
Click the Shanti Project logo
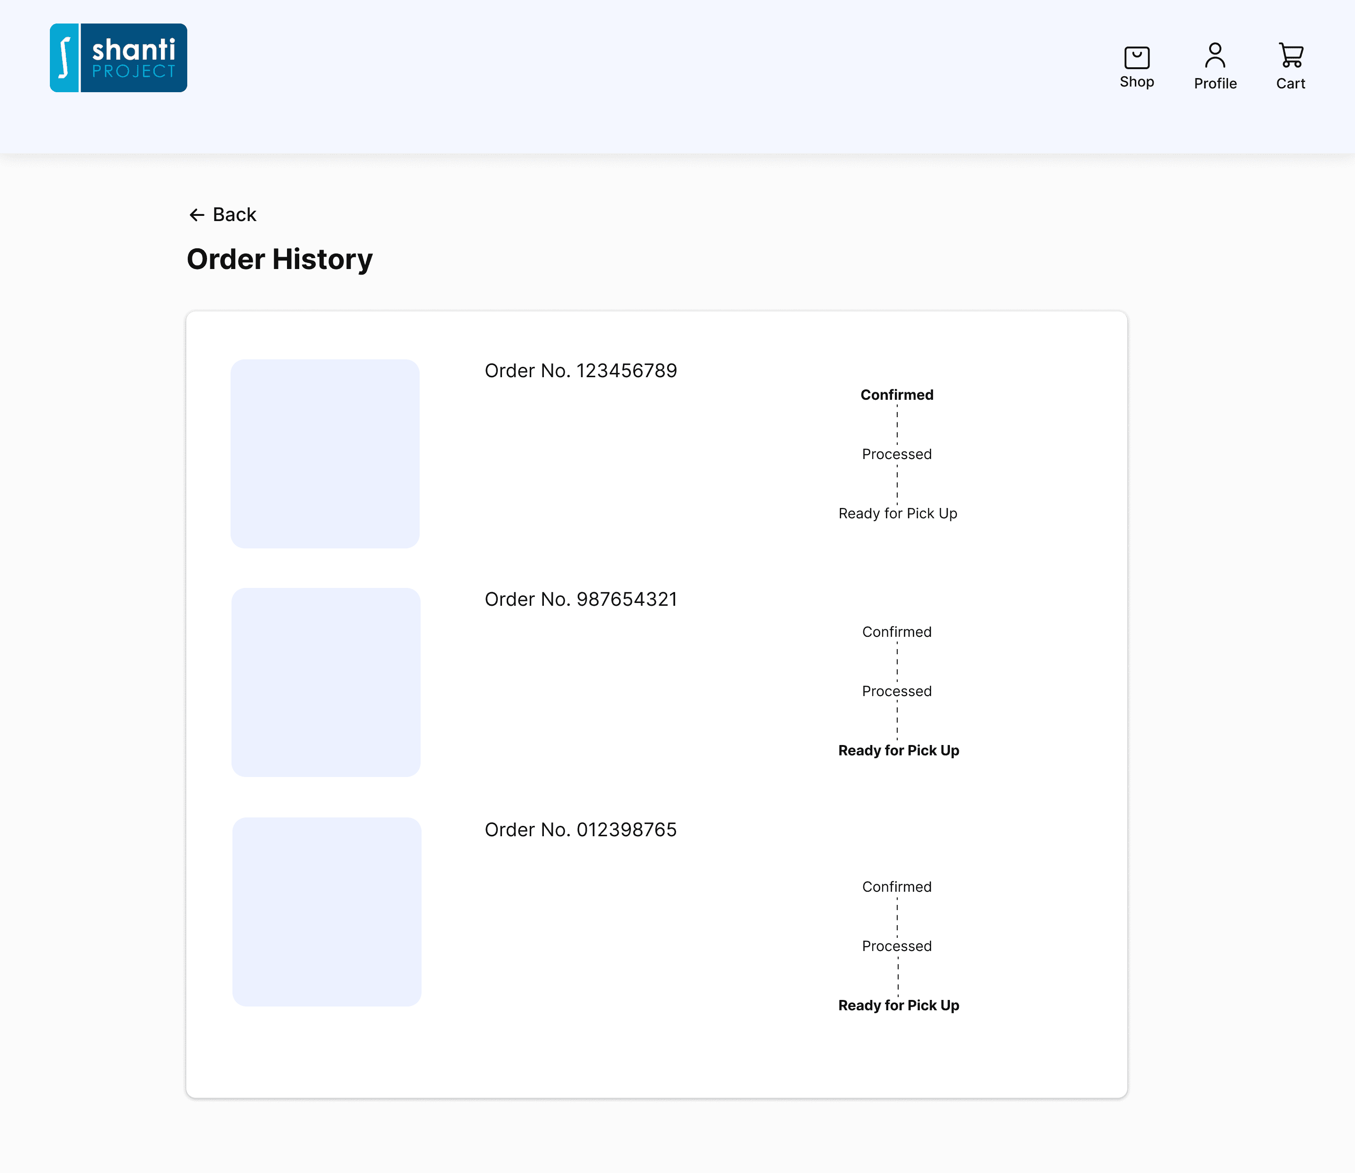tap(119, 58)
